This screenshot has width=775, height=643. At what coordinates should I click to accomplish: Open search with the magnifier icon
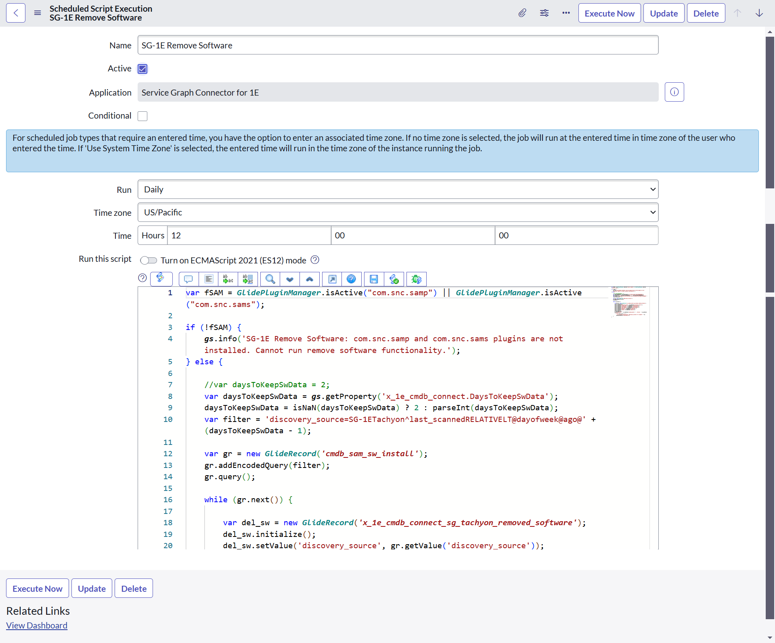(270, 279)
